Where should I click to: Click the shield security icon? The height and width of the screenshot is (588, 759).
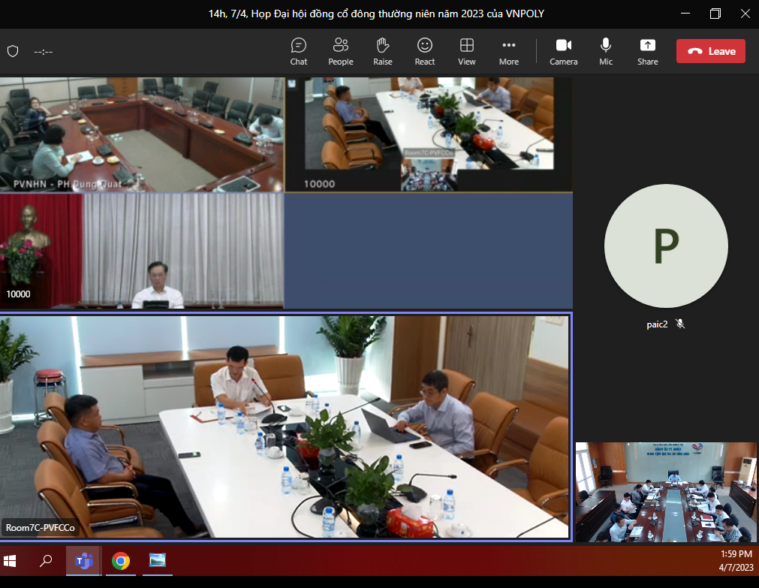tap(13, 51)
